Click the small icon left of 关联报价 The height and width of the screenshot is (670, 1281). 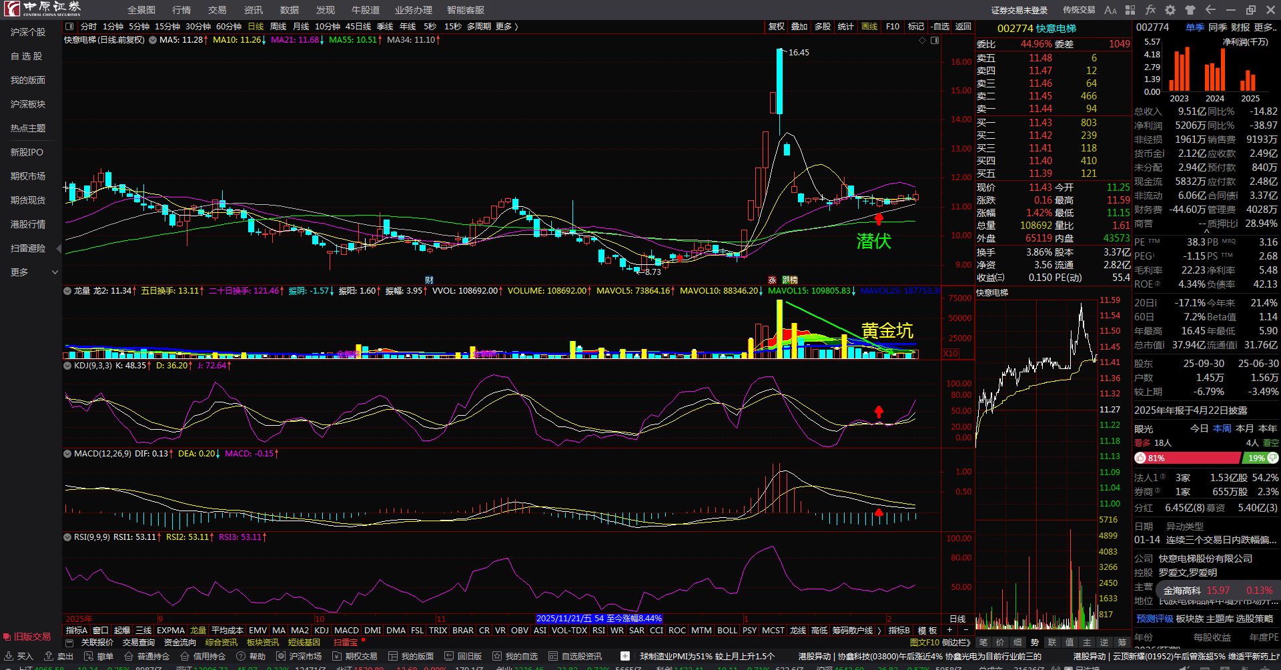coord(70,643)
